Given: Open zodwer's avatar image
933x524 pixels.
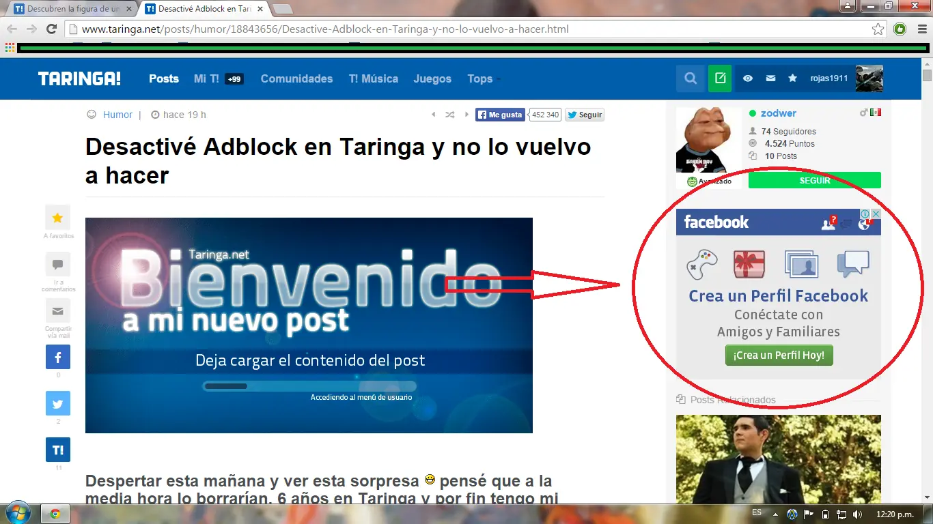Looking at the screenshot, I should tap(709, 141).
